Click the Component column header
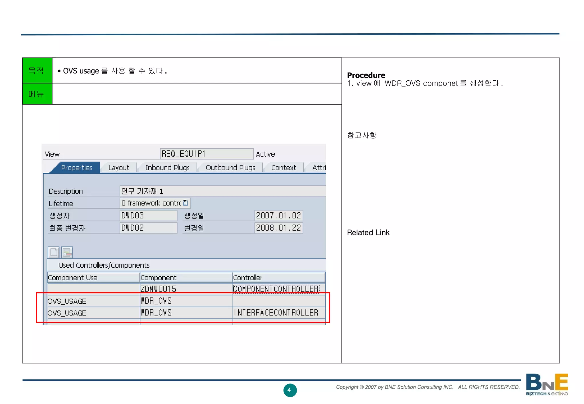Screen dimensions: 584x404 [186, 278]
